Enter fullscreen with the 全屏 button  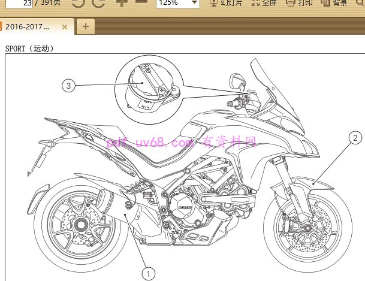pos(263,3)
